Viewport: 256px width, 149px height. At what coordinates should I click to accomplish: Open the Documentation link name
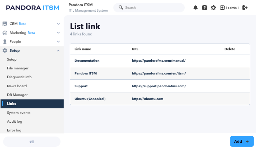[x=87, y=61]
